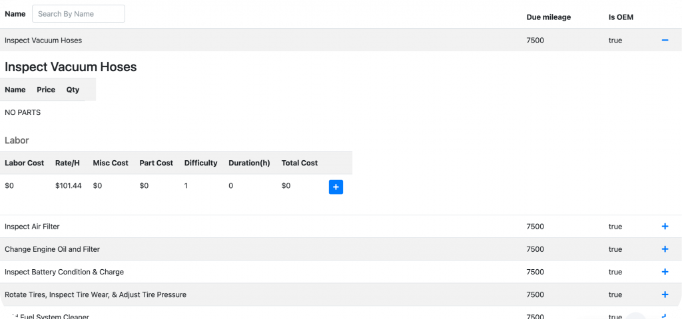
Task: Expand Change Engine Oil and Filter plus icon
Action: (664, 249)
